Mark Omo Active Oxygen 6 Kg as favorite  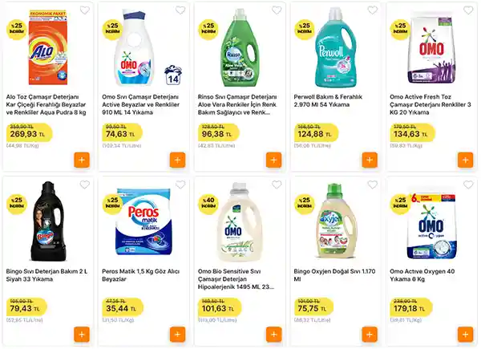click(467, 185)
